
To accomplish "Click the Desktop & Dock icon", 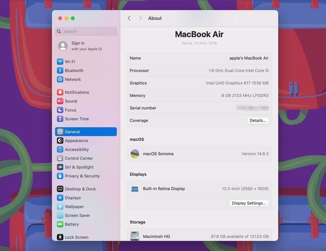I will click(60, 188).
